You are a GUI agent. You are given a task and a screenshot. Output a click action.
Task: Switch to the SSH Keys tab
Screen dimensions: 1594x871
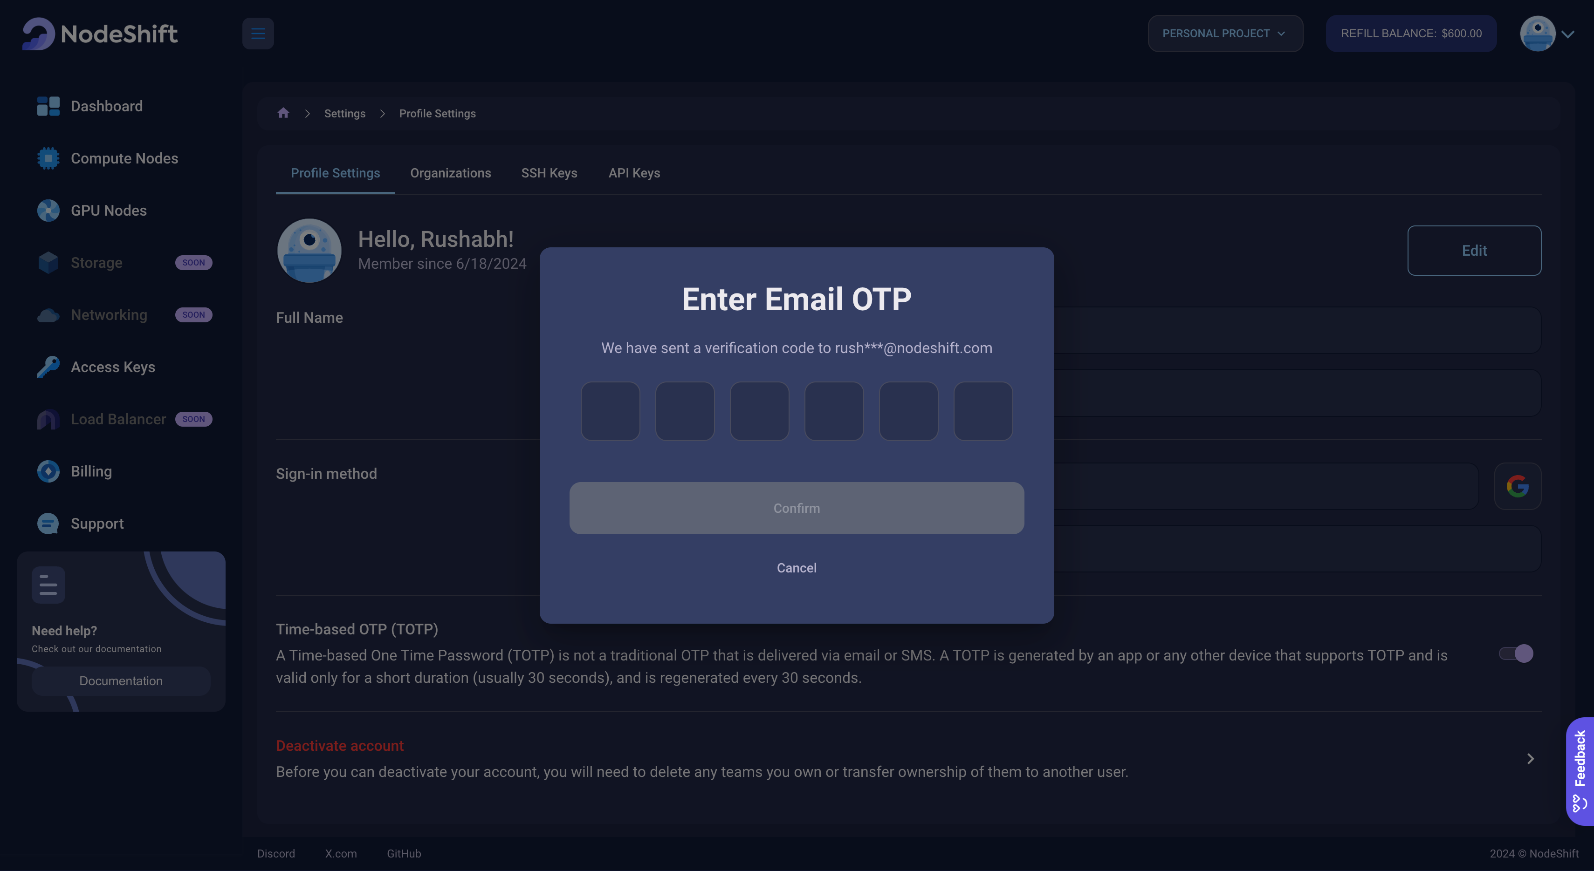pyautogui.click(x=549, y=174)
